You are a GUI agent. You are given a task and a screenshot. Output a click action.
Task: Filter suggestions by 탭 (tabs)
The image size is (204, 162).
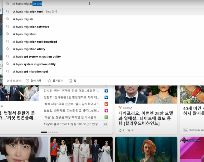(x=73, y=81)
